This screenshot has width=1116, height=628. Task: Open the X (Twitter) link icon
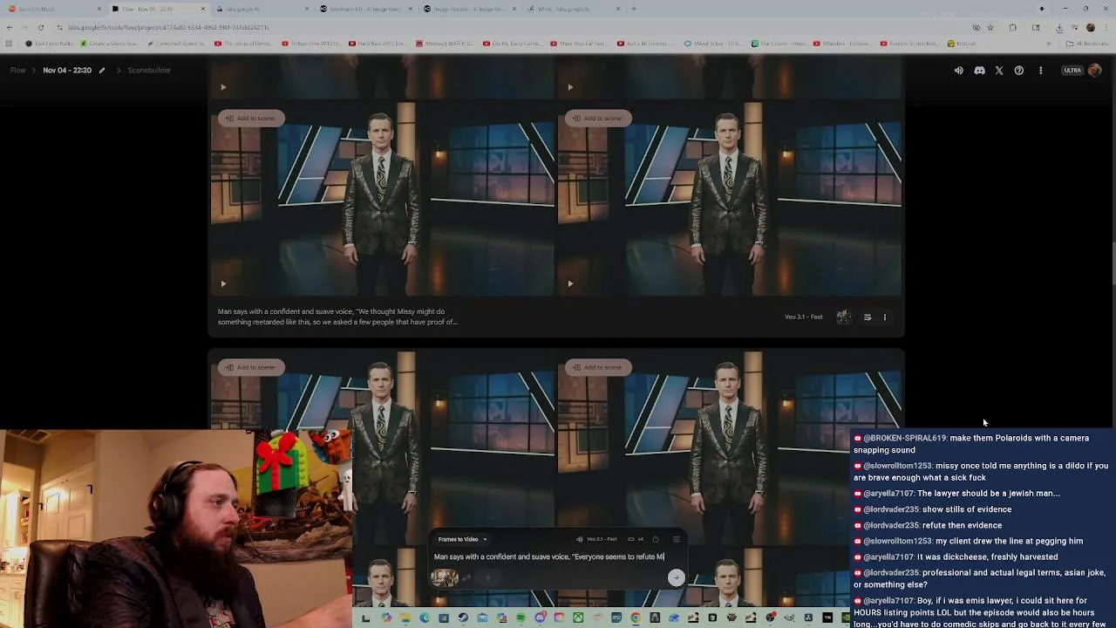(x=999, y=71)
